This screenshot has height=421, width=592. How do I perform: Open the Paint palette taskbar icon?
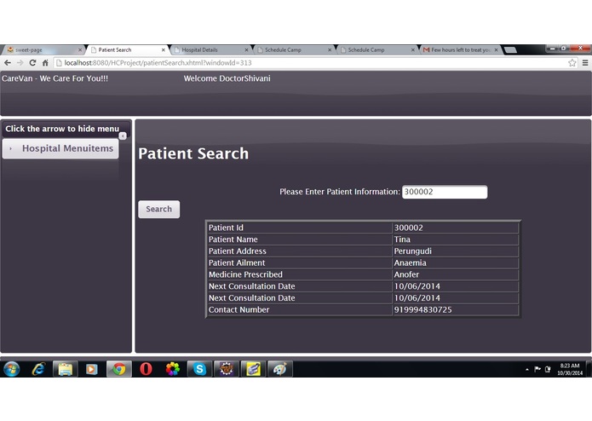tap(279, 369)
